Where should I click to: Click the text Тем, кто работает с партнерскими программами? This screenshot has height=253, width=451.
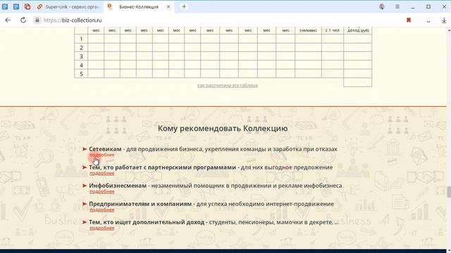(162, 167)
